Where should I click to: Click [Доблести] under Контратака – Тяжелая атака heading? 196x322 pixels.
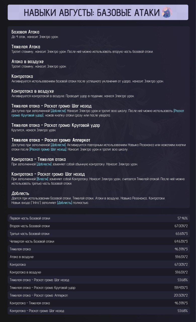coord(44,164)
